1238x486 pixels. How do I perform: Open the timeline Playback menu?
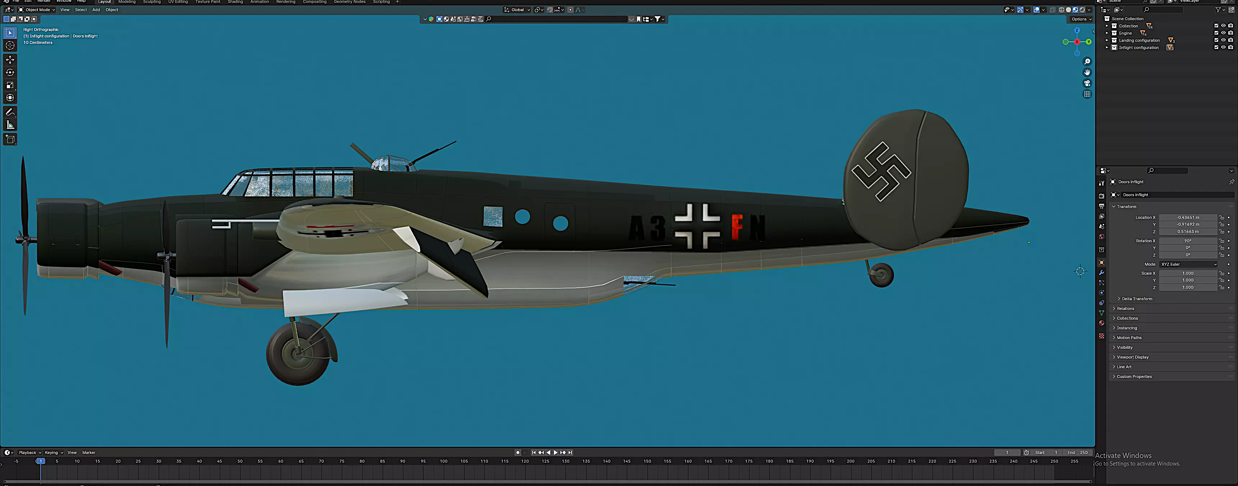pos(29,453)
